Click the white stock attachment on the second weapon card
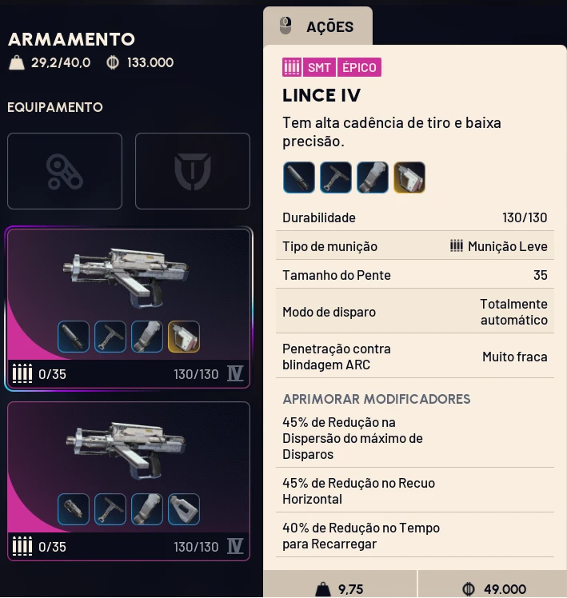Image resolution: width=567 pixels, height=598 pixels. (184, 509)
